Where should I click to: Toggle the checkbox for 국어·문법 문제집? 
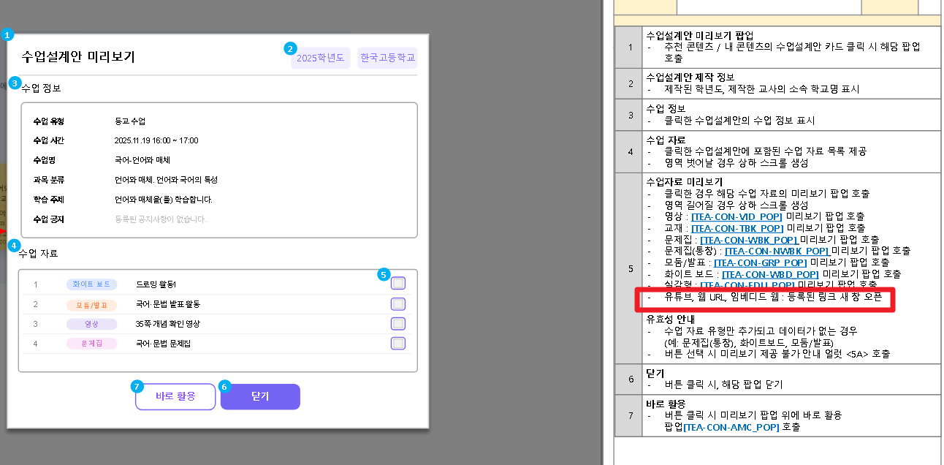[x=398, y=343]
